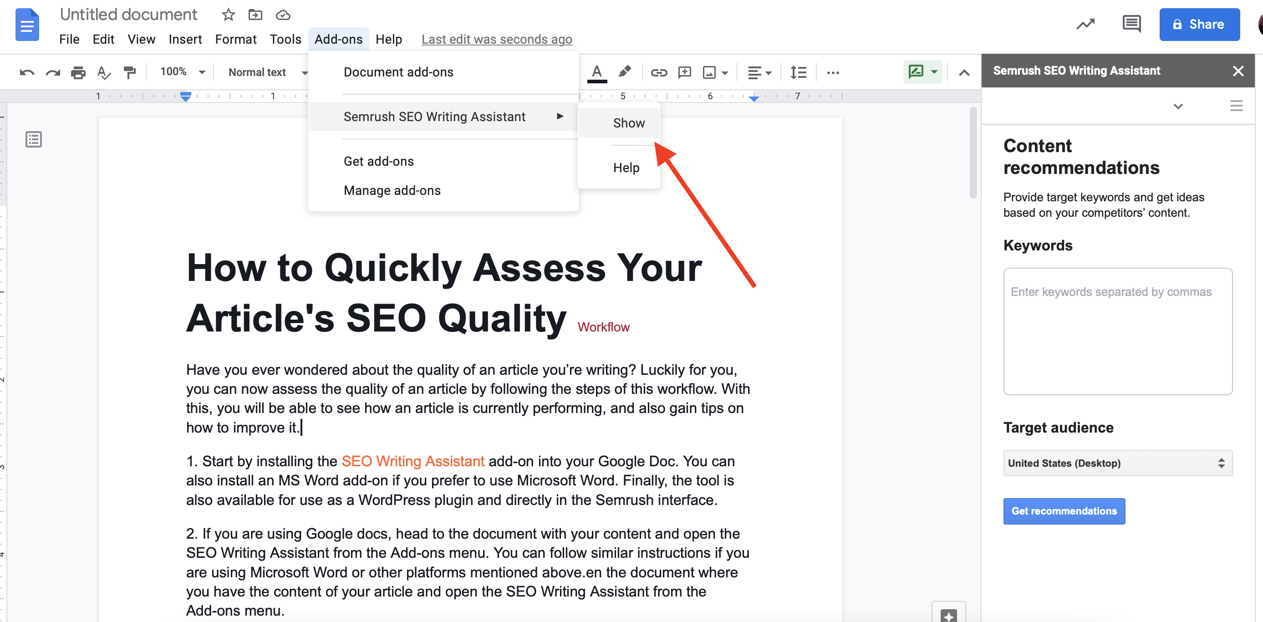Show more toolbar options ellipsis
This screenshot has height=622, width=1263.
(x=833, y=72)
